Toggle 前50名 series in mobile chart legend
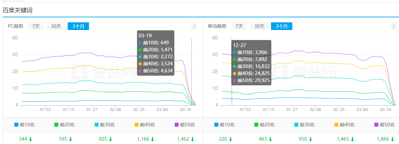 click(384, 125)
